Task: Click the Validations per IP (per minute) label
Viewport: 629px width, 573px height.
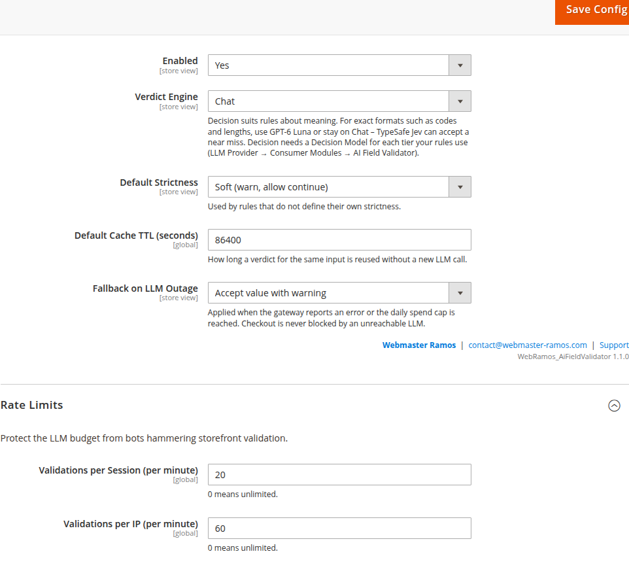Action: pos(131,524)
